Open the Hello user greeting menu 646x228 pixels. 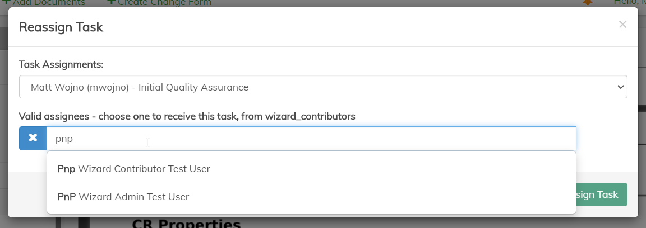pyautogui.click(x=629, y=3)
